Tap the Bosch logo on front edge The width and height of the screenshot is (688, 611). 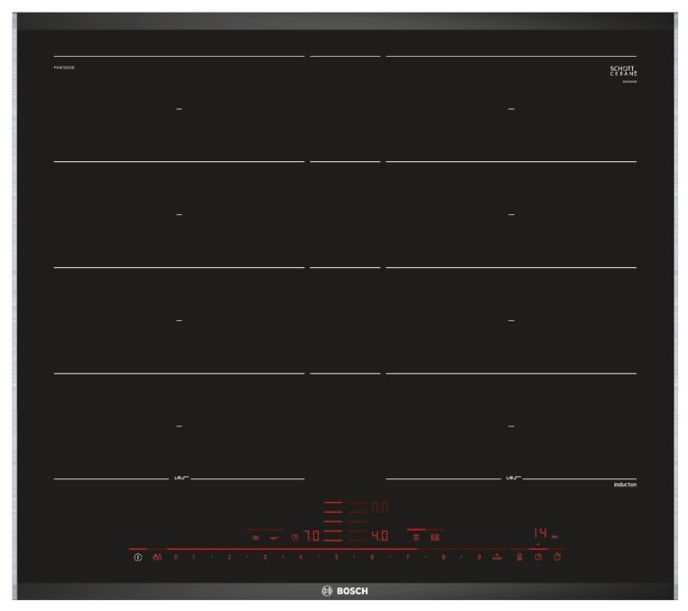click(x=344, y=590)
